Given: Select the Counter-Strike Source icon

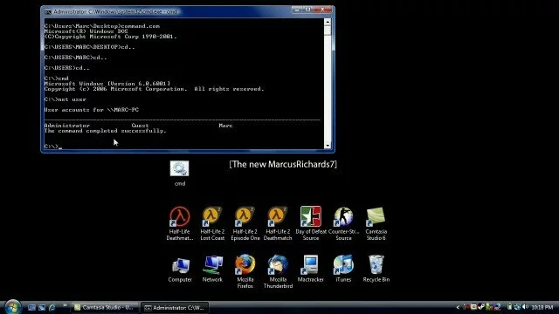Looking at the screenshot, I should pos(343,223).
